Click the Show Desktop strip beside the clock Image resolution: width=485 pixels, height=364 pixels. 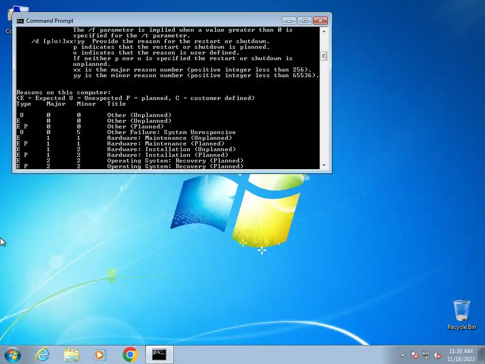(482, 355)
